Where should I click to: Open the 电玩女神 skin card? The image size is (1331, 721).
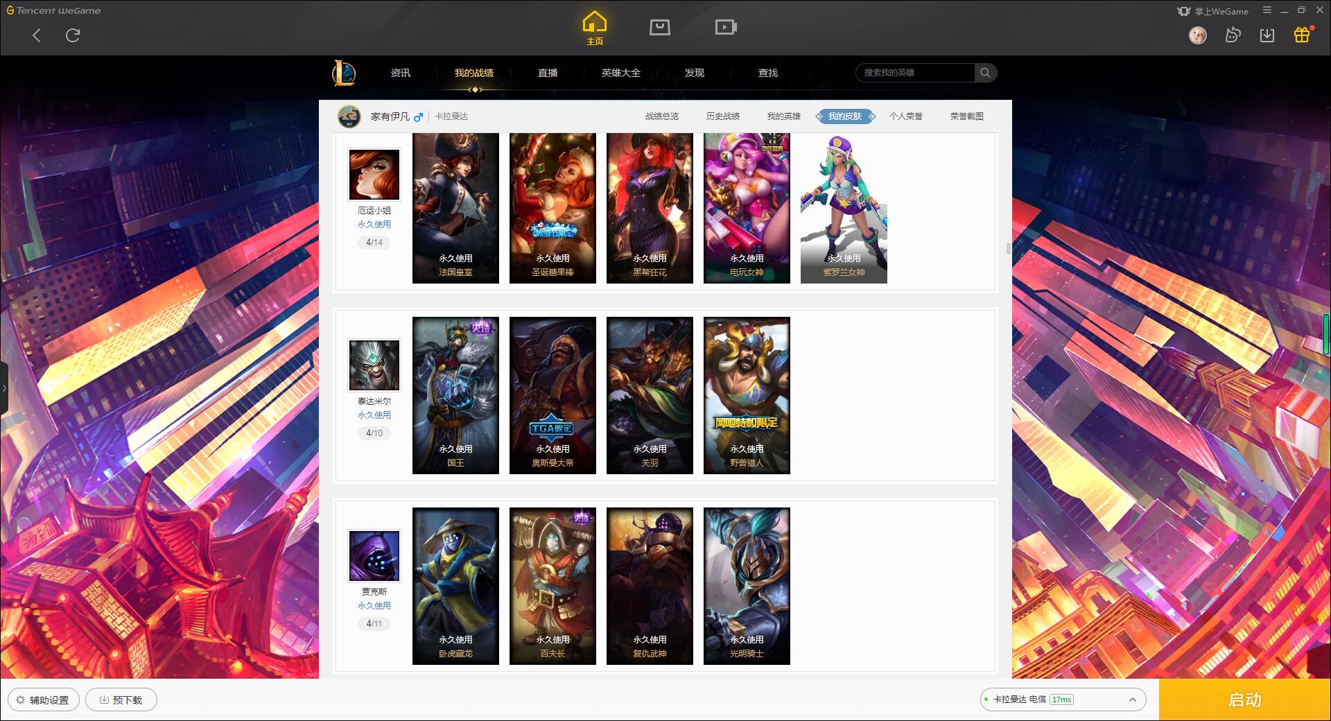coord(747,208)
